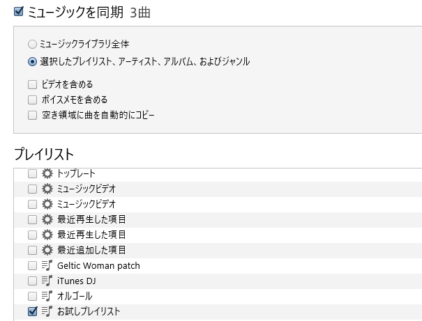Click the playlist icon beside iTunes DJ
The width and height of the screenshot is (422, 321).
[x=47, y=281]
